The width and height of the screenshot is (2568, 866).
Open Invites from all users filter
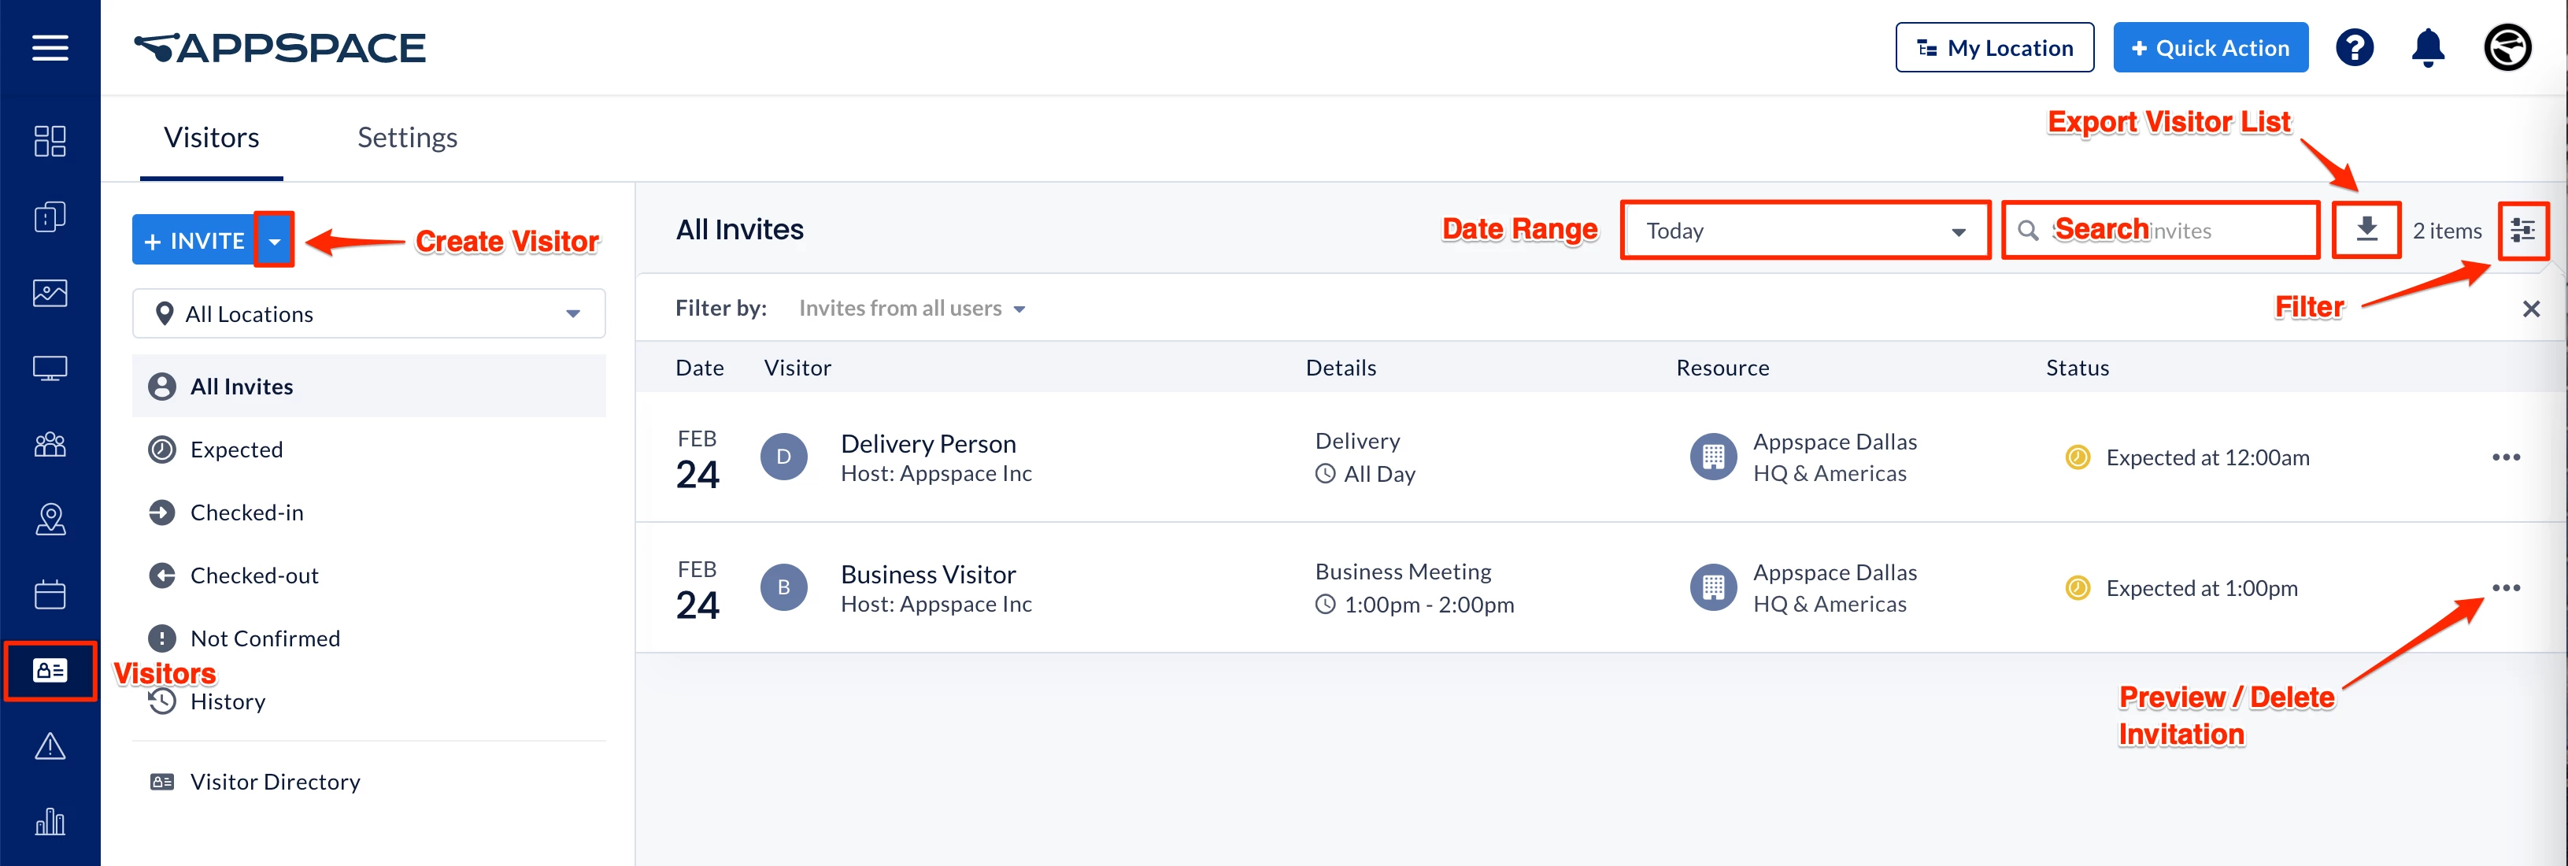tap(911, 309)
